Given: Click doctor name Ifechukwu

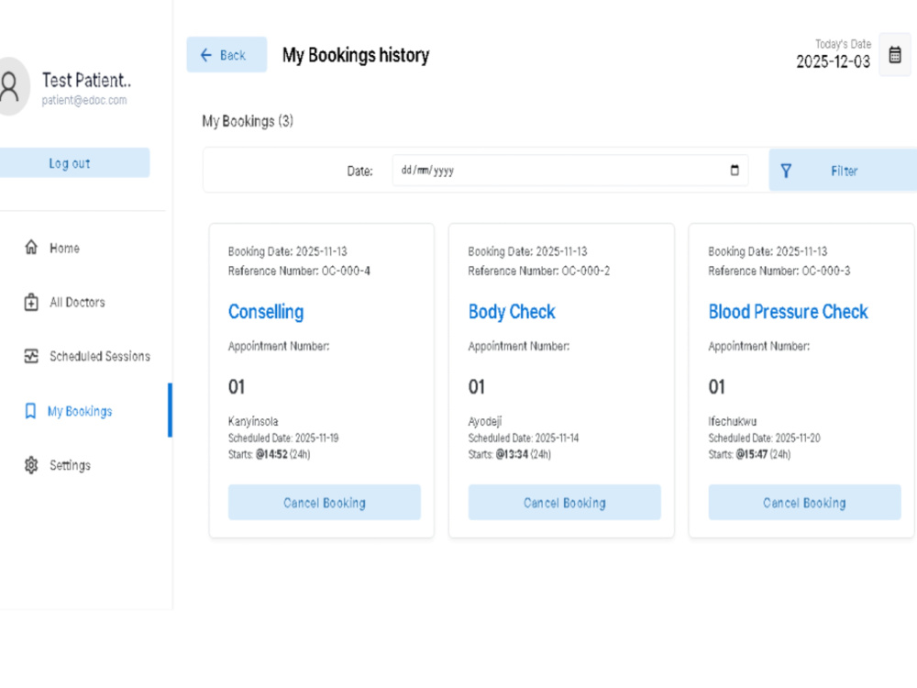Looking at the screenshot, I should 732,421.
